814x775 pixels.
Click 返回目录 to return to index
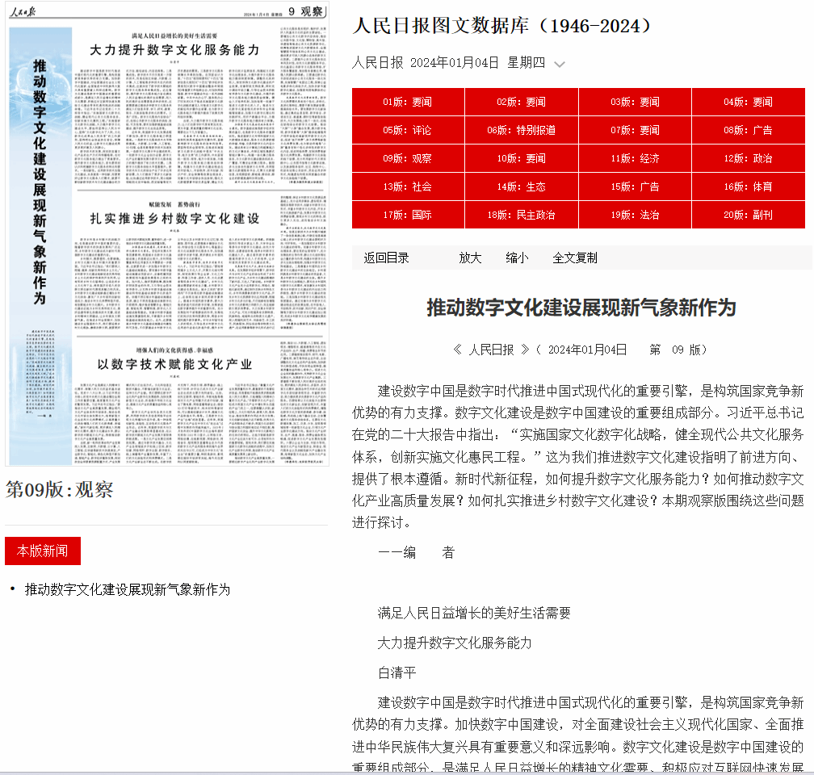pyautogui.click(x=386, y=258)
